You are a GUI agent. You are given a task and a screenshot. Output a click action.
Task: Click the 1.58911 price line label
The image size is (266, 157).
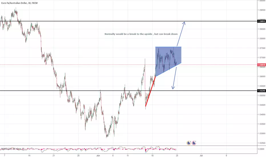coord(262,21)
